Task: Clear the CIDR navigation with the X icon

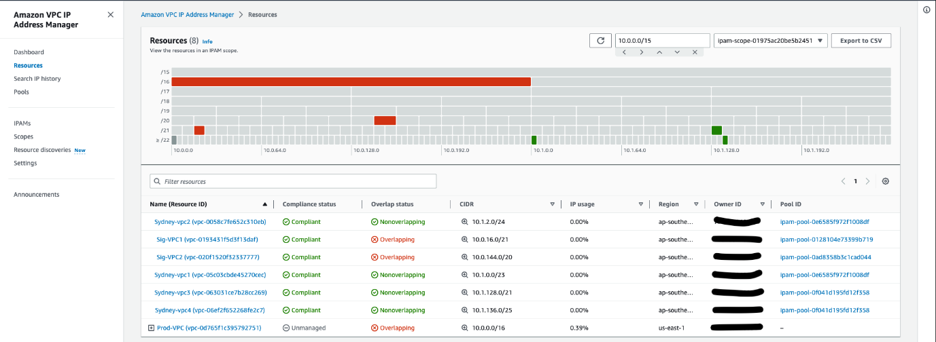Action: [695, 52]
